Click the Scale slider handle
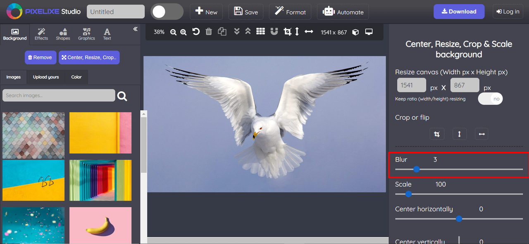Image resolution: width=529 pixels, height=244 pixels. coord(408,194)
